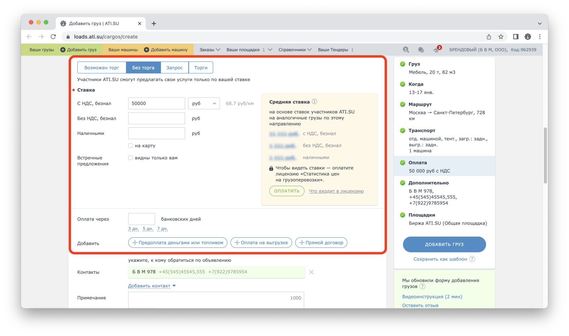
Task: Bookmark this page with star icon
Action: pos(501,37)
